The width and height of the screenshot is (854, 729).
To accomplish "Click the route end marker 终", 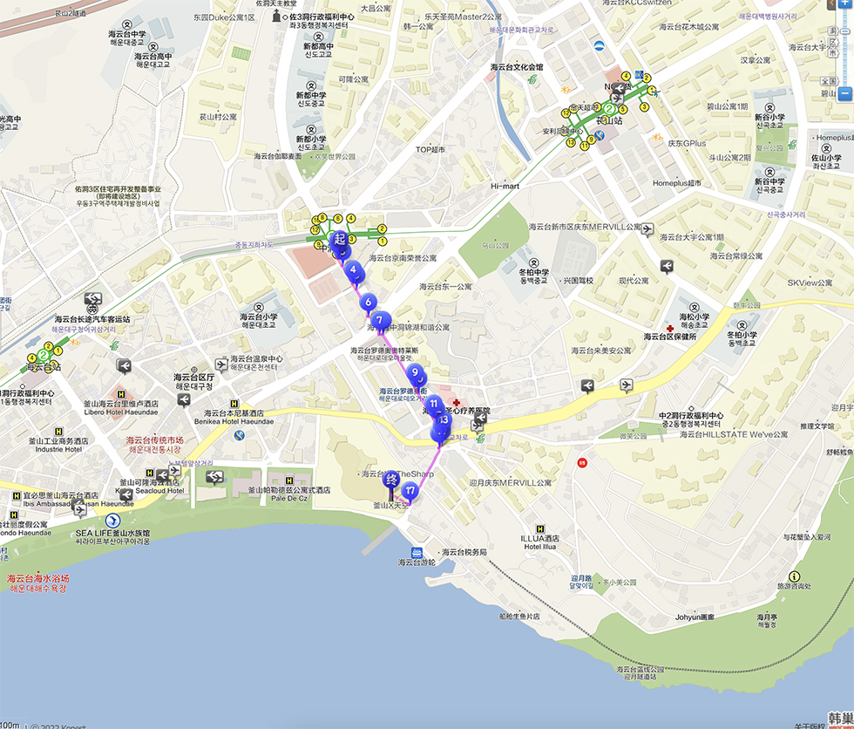I will [390, 480].
